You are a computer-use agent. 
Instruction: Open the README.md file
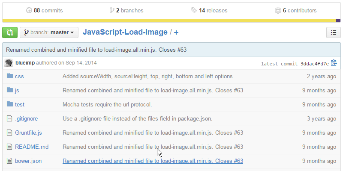point(32,147)
